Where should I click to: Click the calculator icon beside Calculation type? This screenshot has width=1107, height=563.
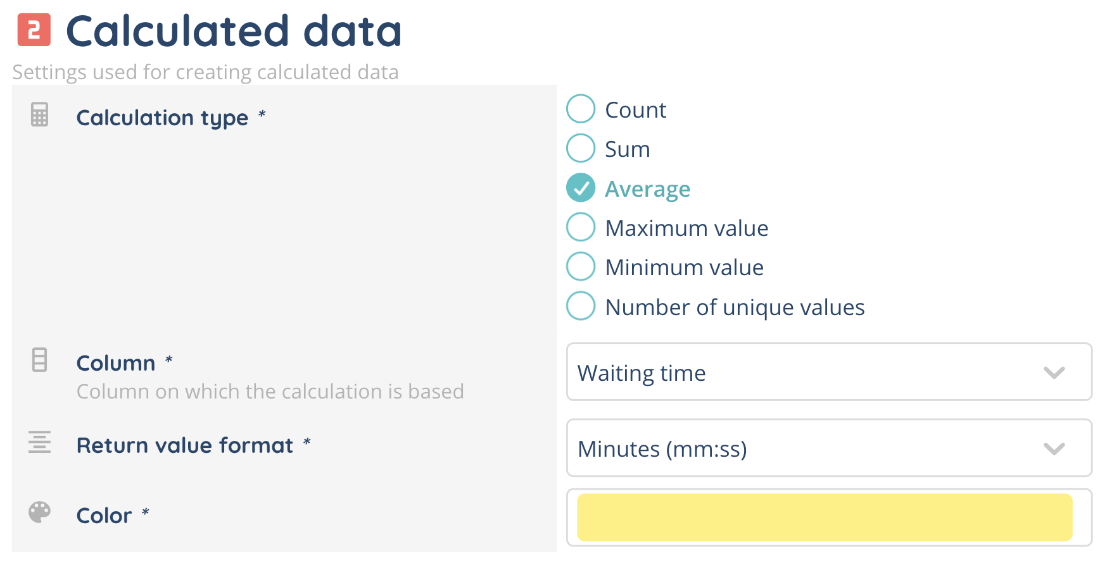(x=39, y=114)
